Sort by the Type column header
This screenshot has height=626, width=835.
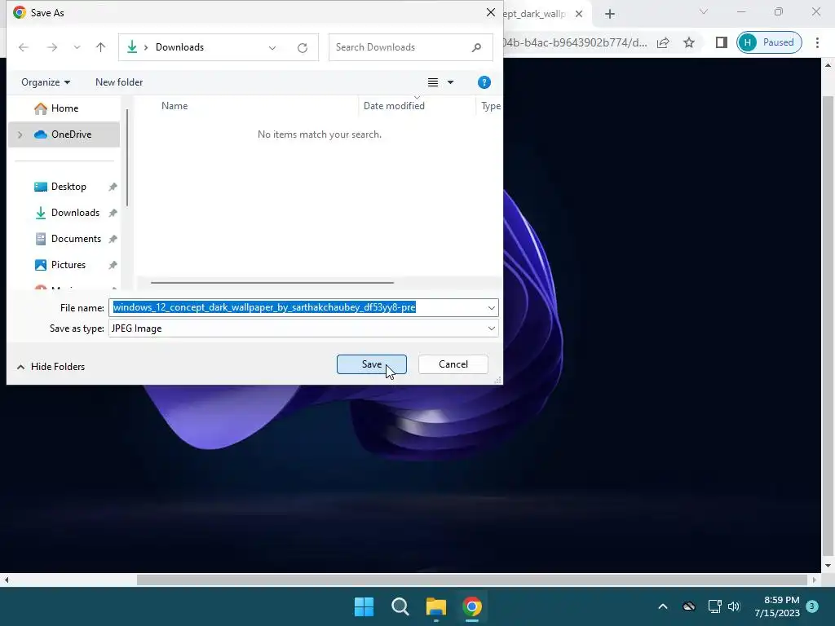pos(489,105)
